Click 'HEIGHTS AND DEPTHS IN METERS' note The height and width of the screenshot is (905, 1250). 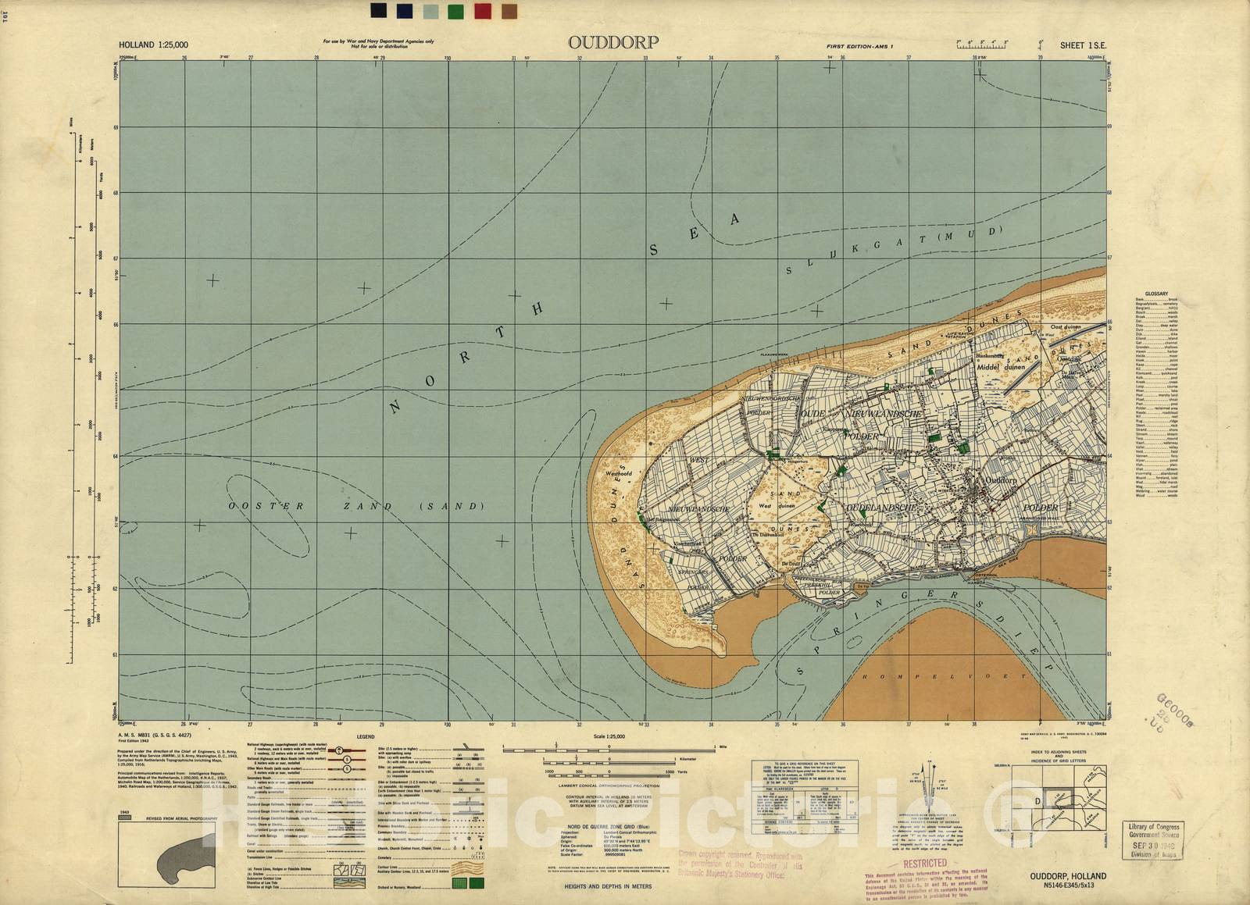pos(609,886)
